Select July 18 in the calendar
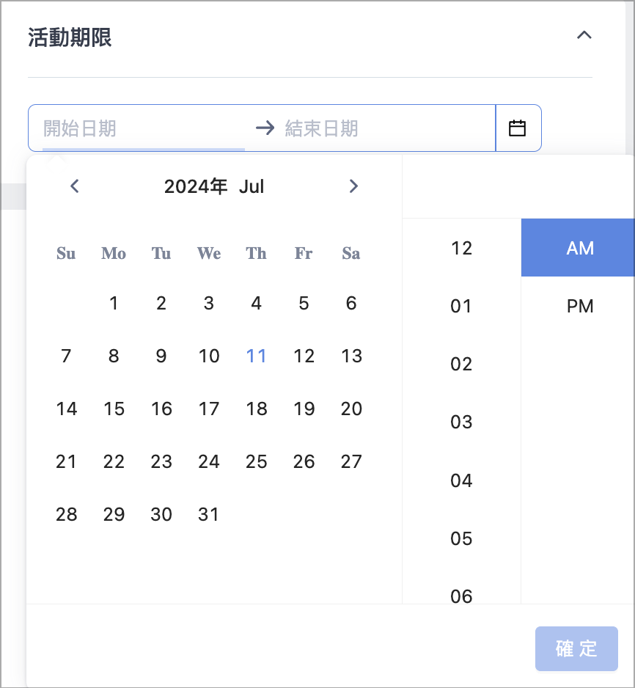 click(256, 409)
